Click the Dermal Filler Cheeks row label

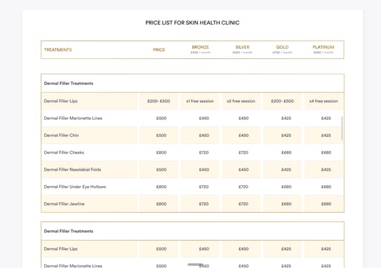pyautogui.click(x=64, y=152)
